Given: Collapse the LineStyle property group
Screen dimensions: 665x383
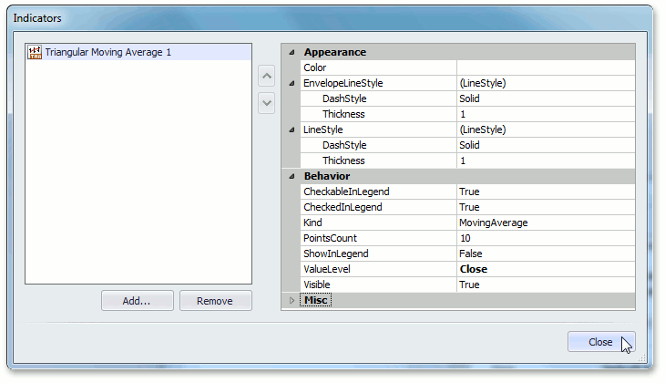Looking at the screenshot, I should coord(292,129).
